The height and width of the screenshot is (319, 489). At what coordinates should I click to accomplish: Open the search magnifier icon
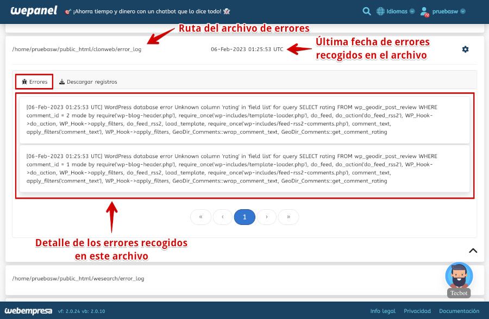pos(367,11)
